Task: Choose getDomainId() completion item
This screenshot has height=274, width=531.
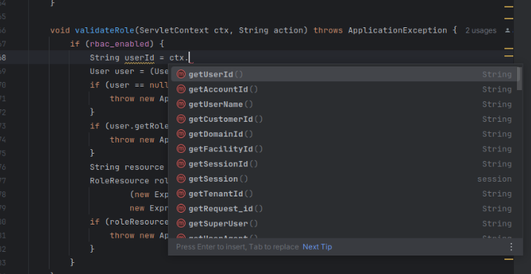Action: [x=345, y=134]
